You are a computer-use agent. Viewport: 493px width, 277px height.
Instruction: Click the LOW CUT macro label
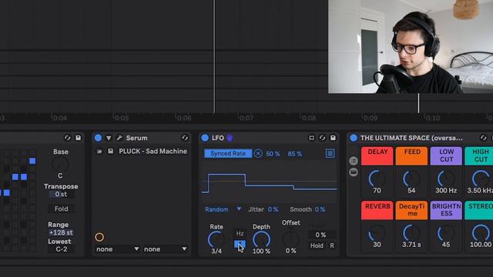[x=446, y=155]
